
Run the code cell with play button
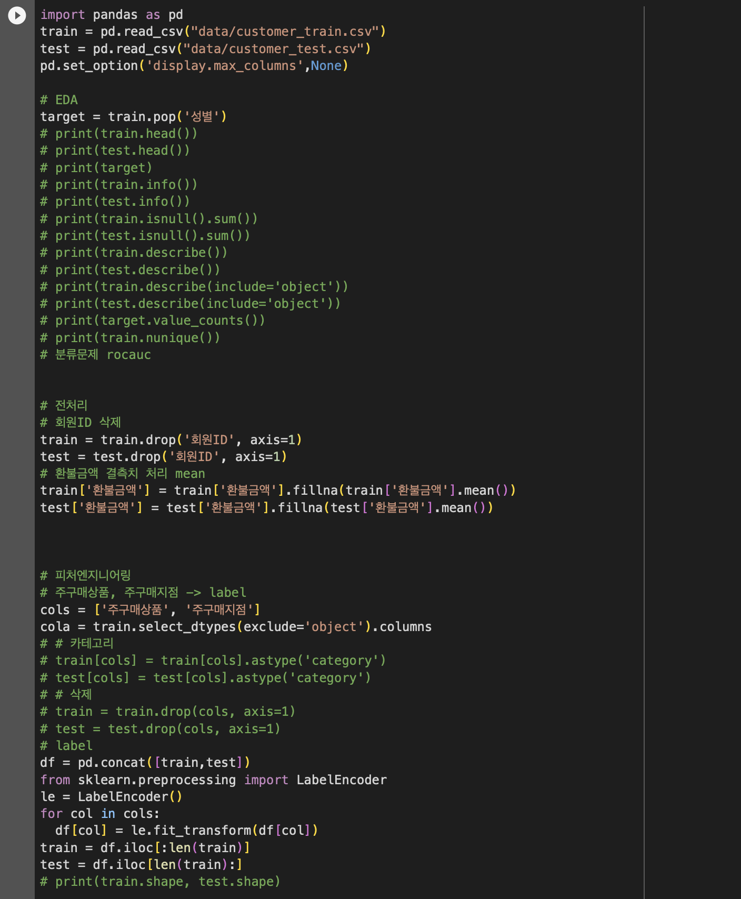click(17, 15)
